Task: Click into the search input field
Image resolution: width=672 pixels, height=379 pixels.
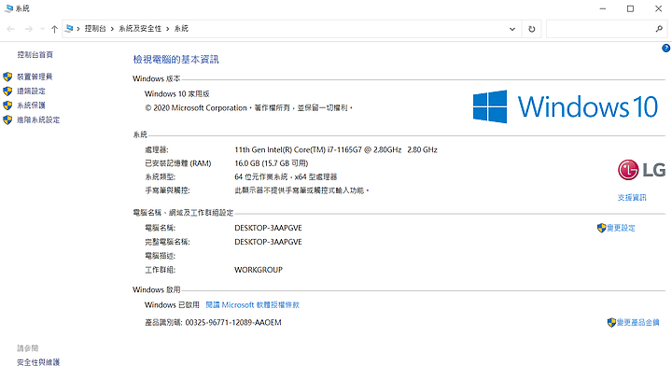Action: point(599,29)
